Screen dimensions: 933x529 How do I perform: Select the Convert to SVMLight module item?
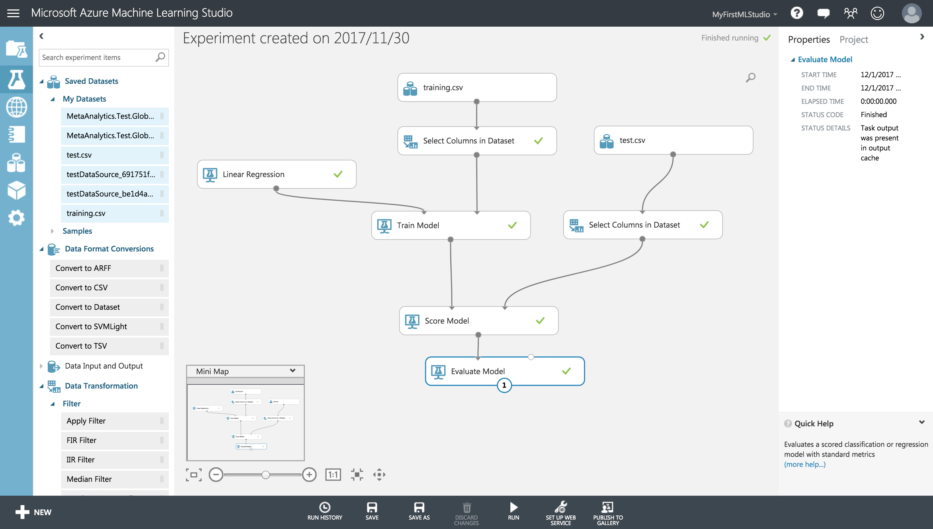pos(109,327)
